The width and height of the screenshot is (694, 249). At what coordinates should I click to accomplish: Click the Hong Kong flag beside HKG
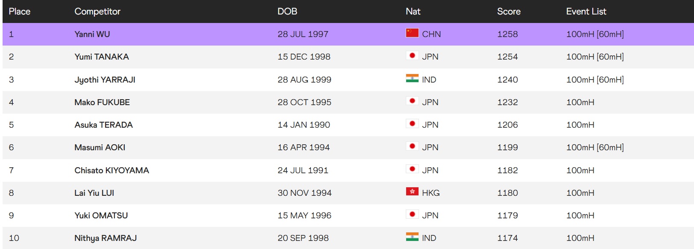point(412,192)
